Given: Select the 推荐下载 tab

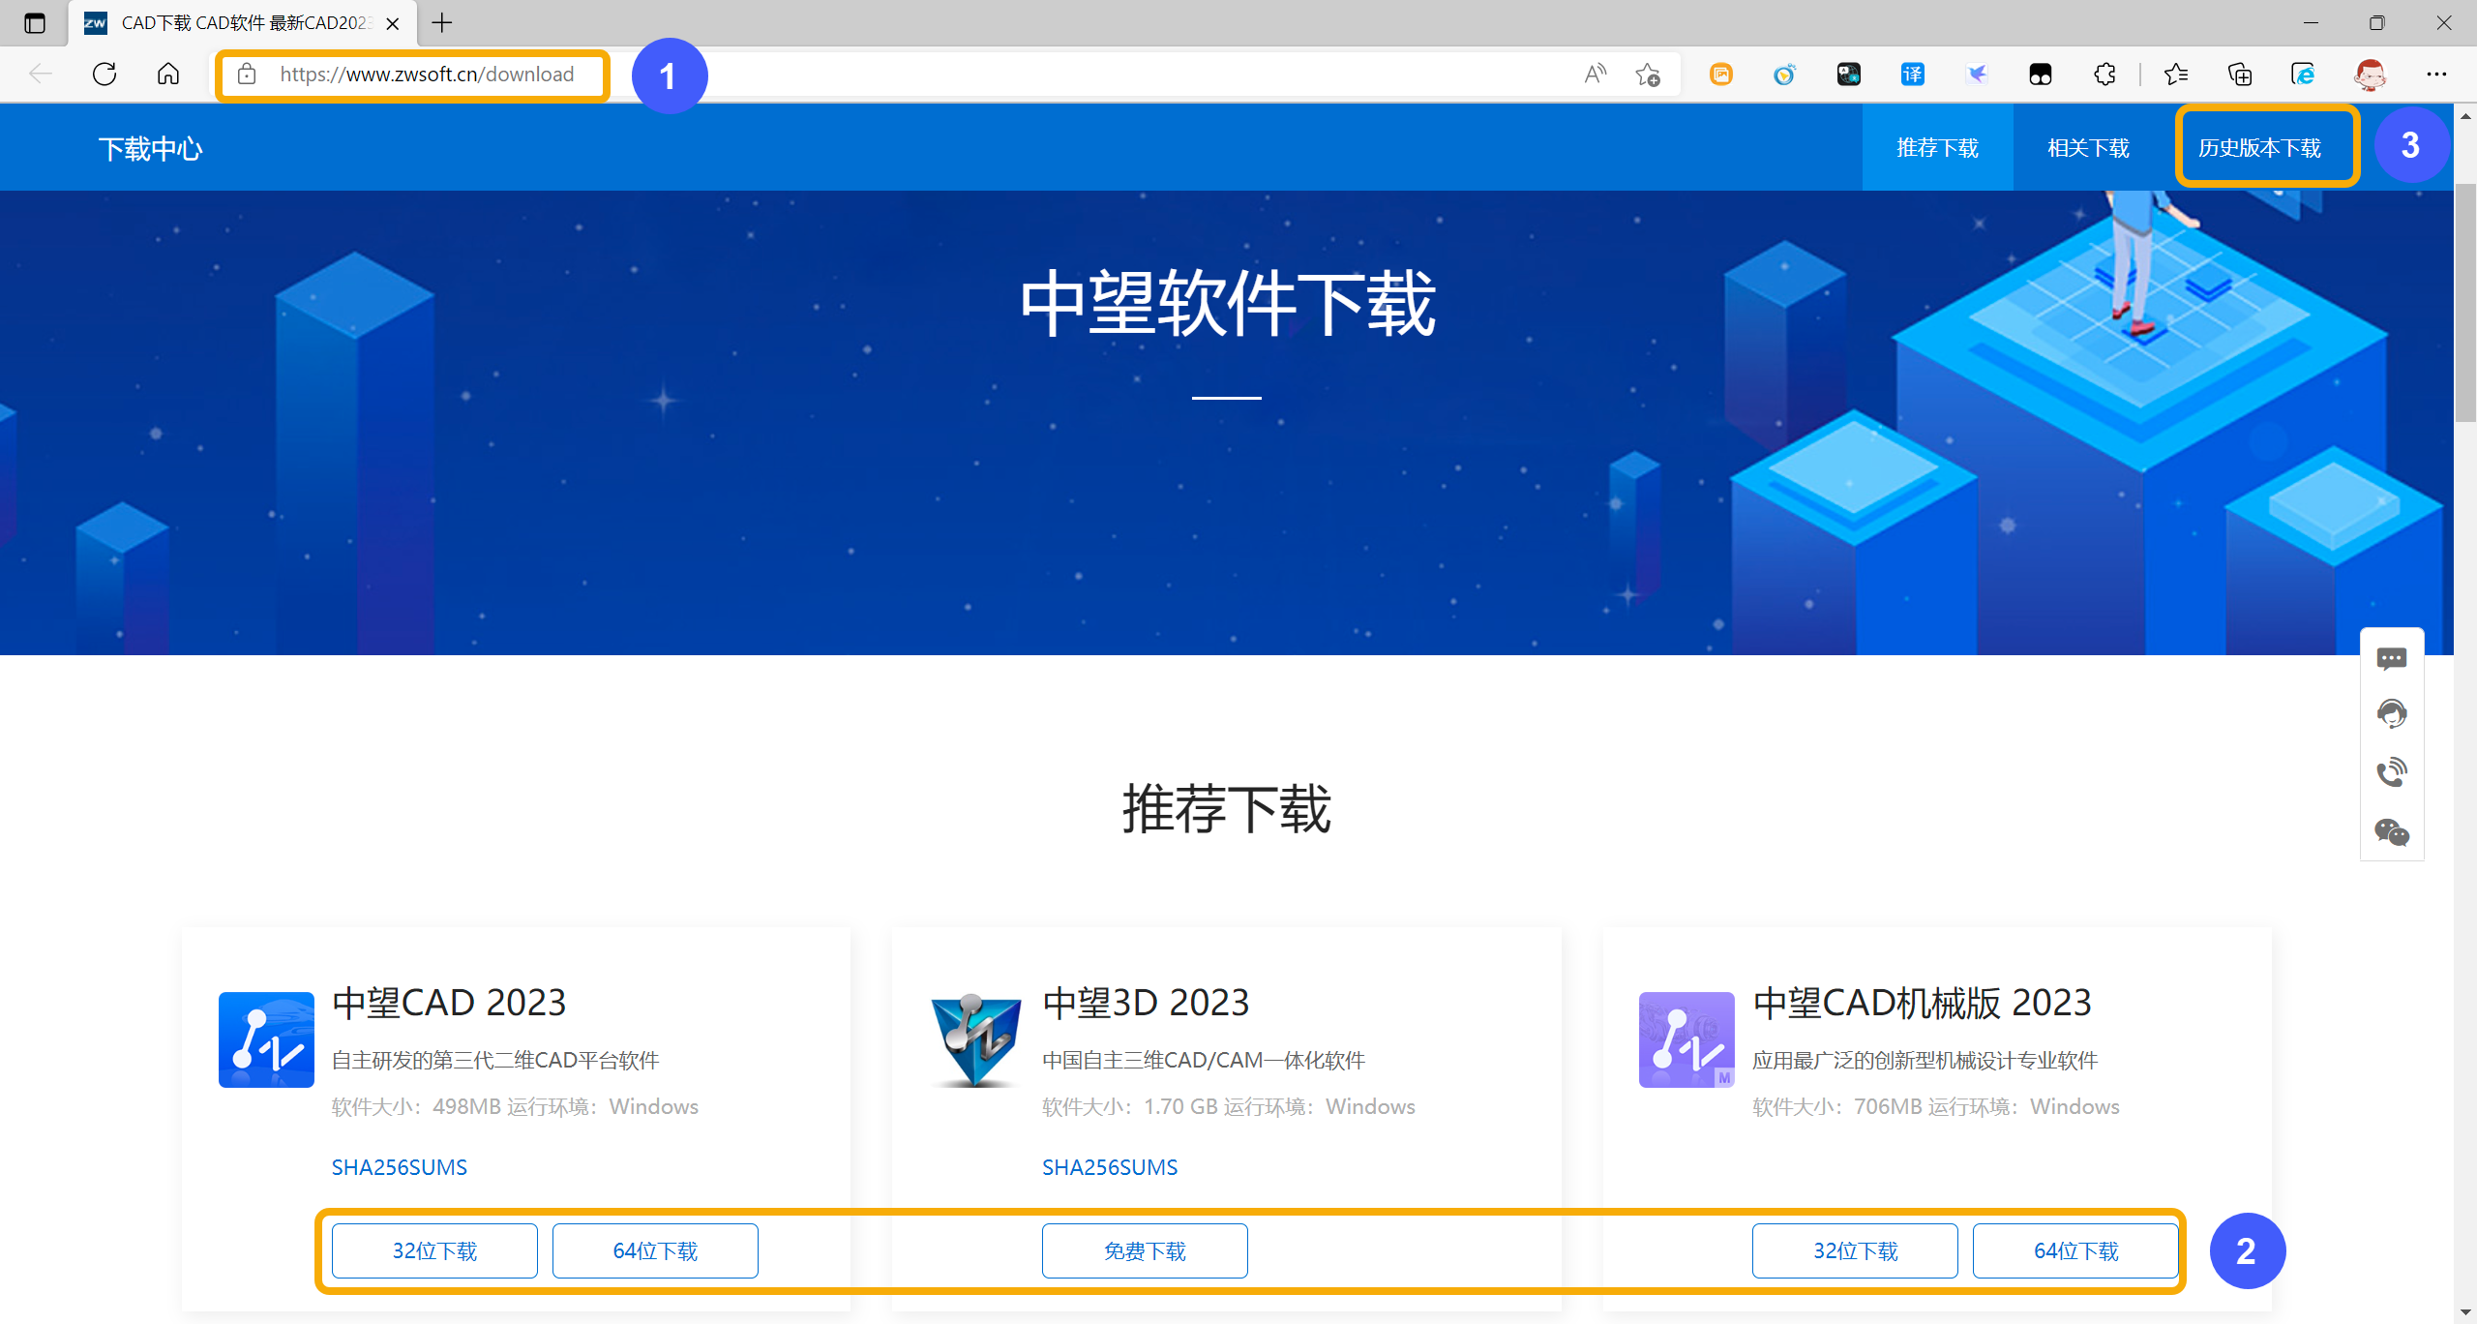Looking at the screenshot, I should tap(1937, 148).
